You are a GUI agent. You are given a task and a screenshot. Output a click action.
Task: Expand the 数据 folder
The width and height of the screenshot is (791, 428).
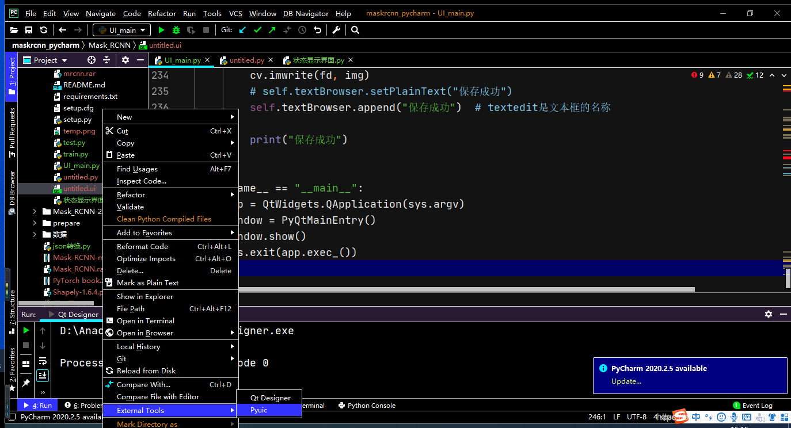(35, 235)
